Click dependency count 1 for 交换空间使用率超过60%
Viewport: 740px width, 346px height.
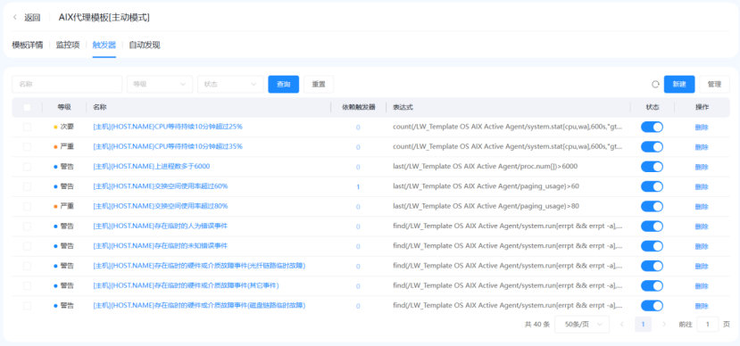point(358,186)
